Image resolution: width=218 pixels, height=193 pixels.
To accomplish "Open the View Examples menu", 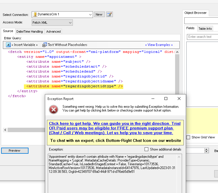I will pyautogui.click(x=159, y=45).
